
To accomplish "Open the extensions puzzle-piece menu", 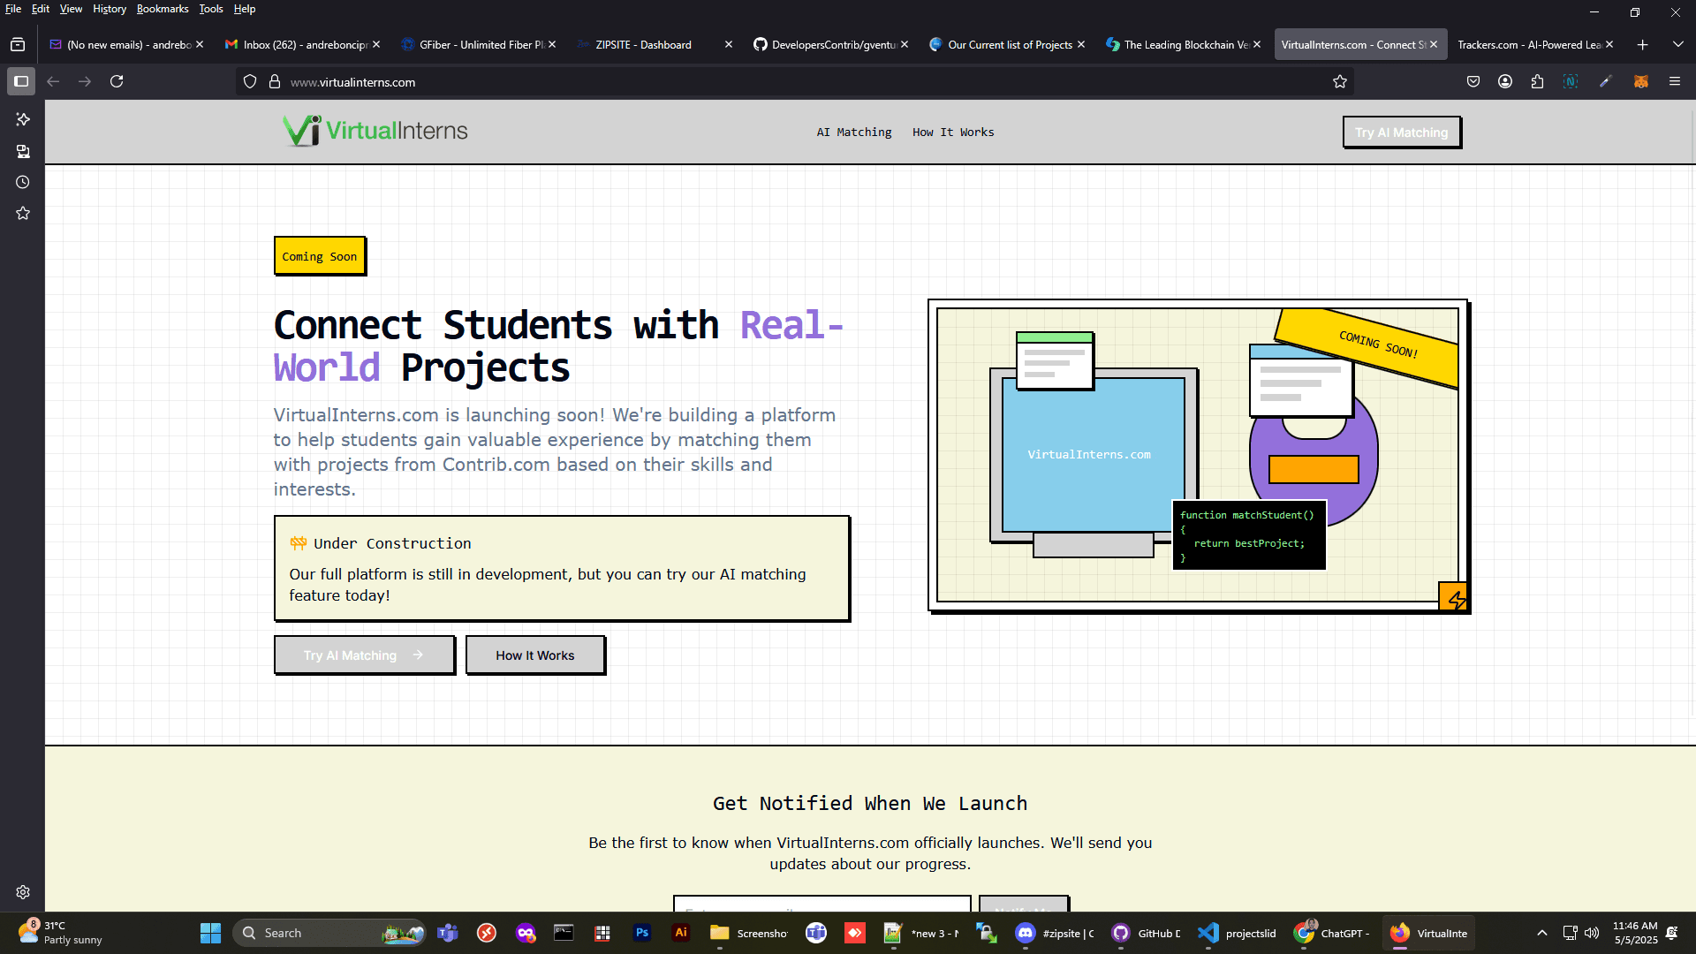I will click(x=1538, y=81).
